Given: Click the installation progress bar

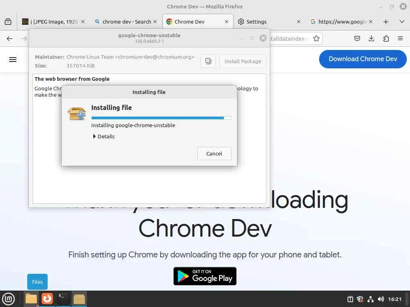Looking at the screenshot, I should 161,118.
